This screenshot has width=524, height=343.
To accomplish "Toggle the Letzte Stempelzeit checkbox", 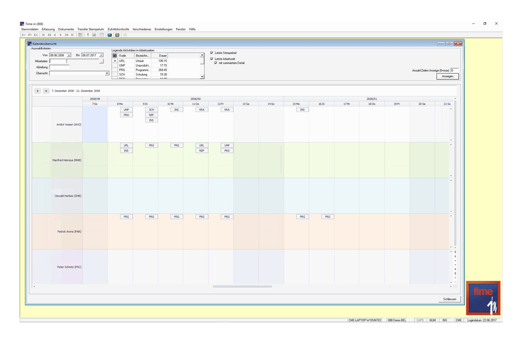I will point(212,53).
